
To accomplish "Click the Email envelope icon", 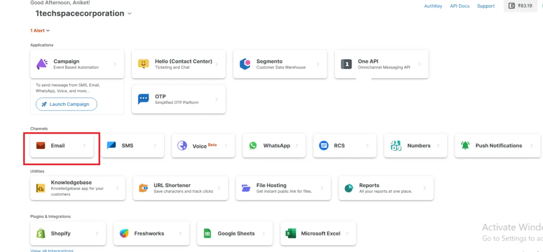I will point(41,145).
